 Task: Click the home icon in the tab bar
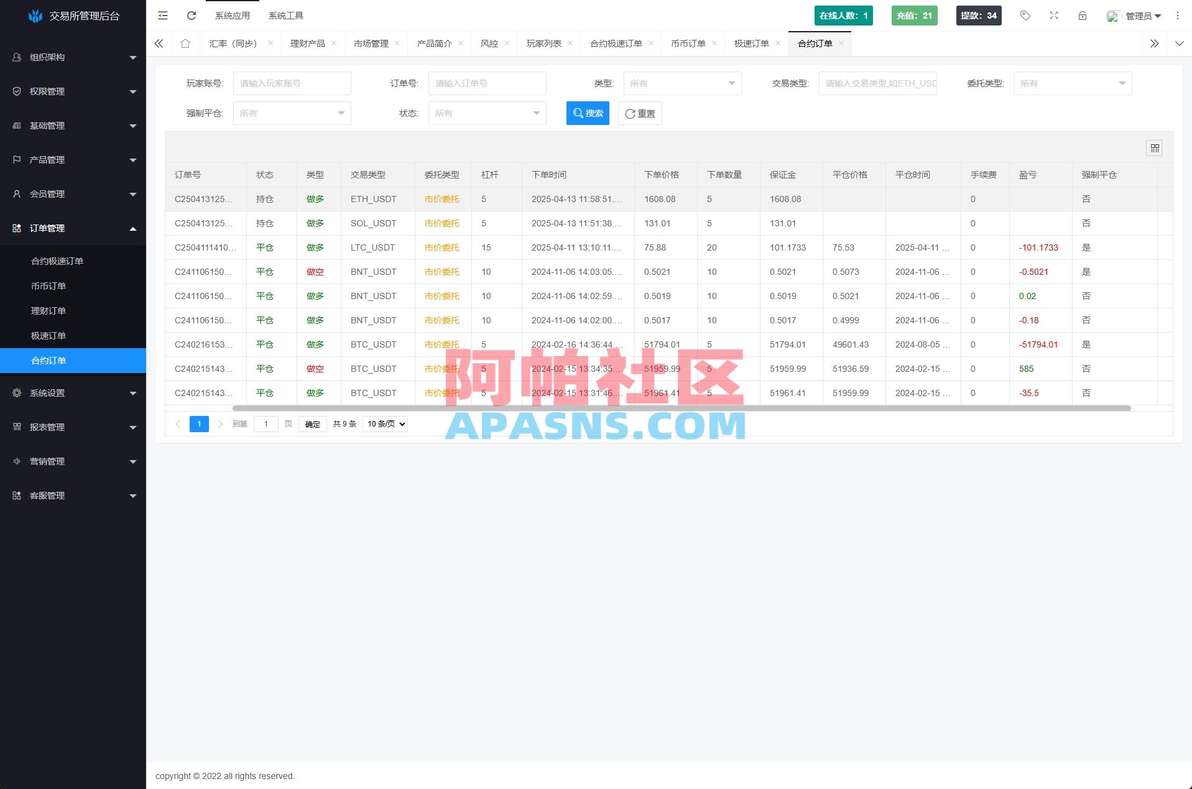coord(185,44)
